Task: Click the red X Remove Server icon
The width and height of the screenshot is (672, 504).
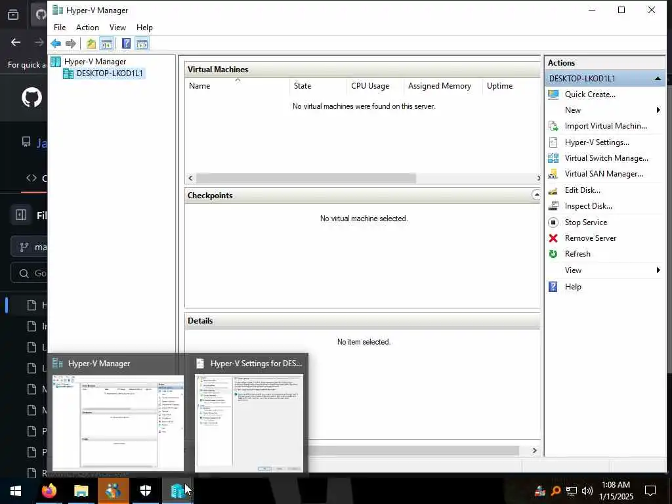Action: (553, 238)
